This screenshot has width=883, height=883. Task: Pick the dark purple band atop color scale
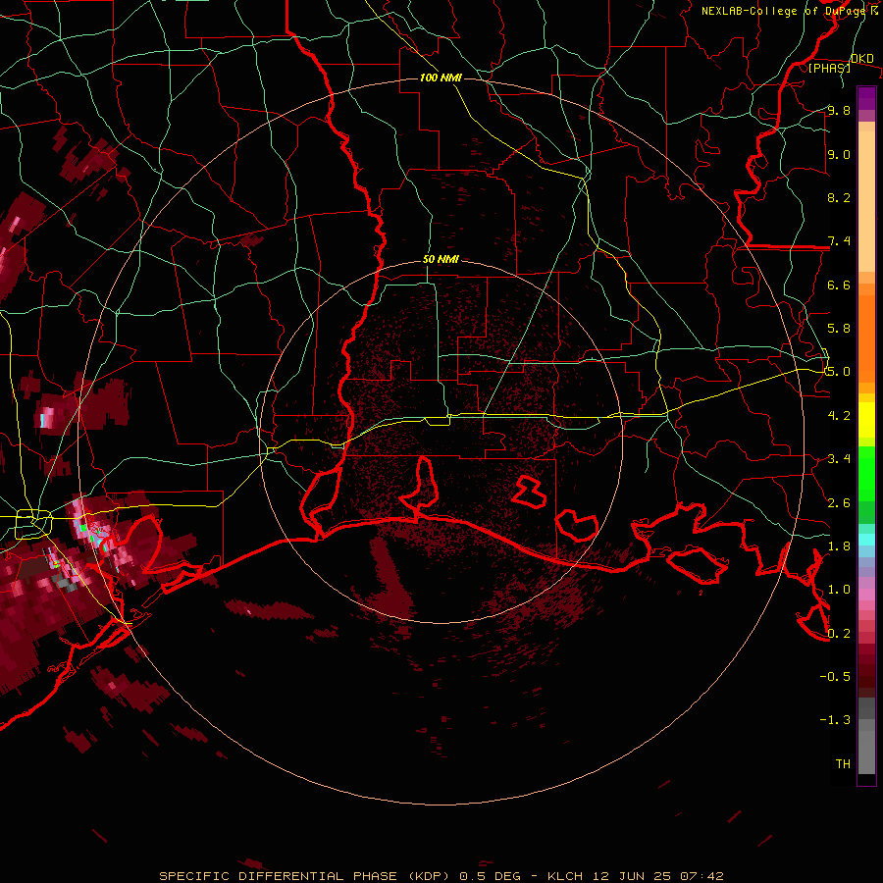click(x=866, y=98)
